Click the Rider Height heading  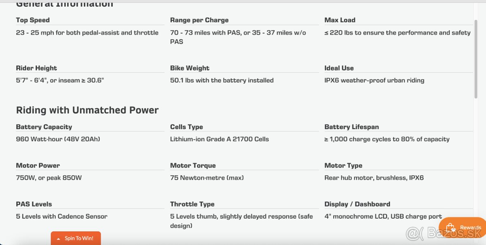coord(36,68)
